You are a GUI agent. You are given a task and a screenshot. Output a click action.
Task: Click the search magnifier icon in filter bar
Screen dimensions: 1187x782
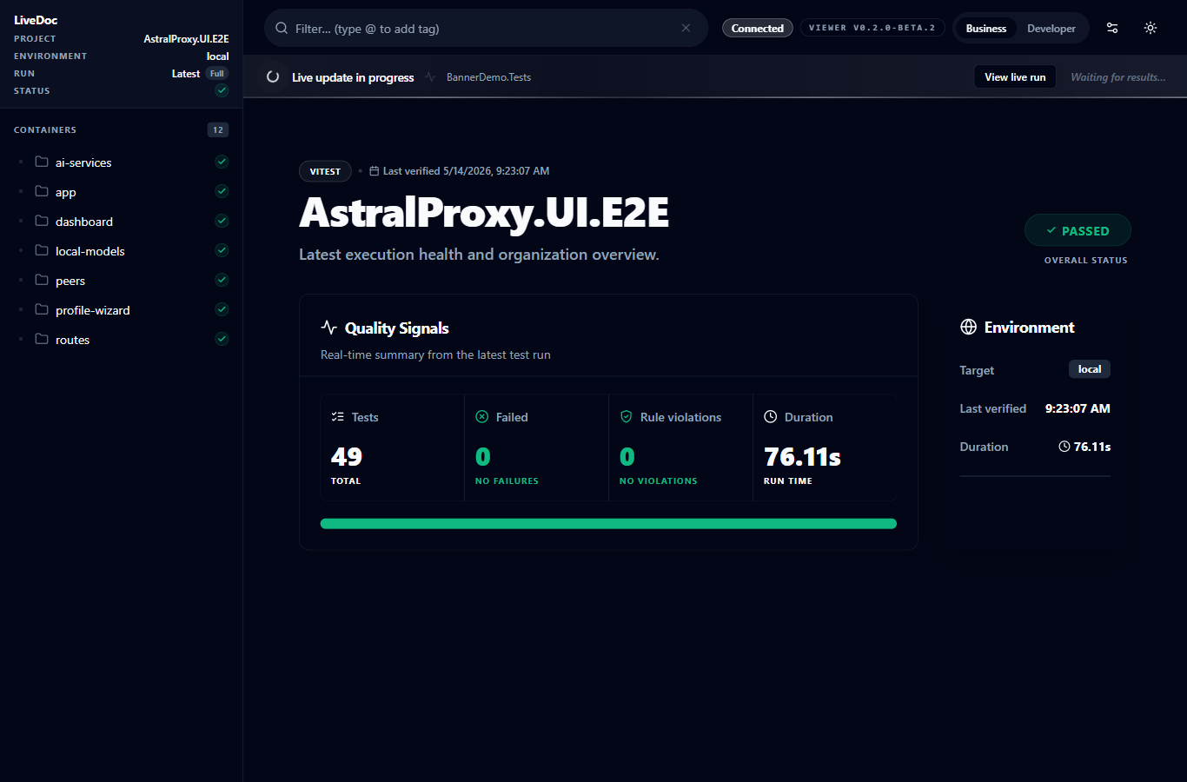282,29
